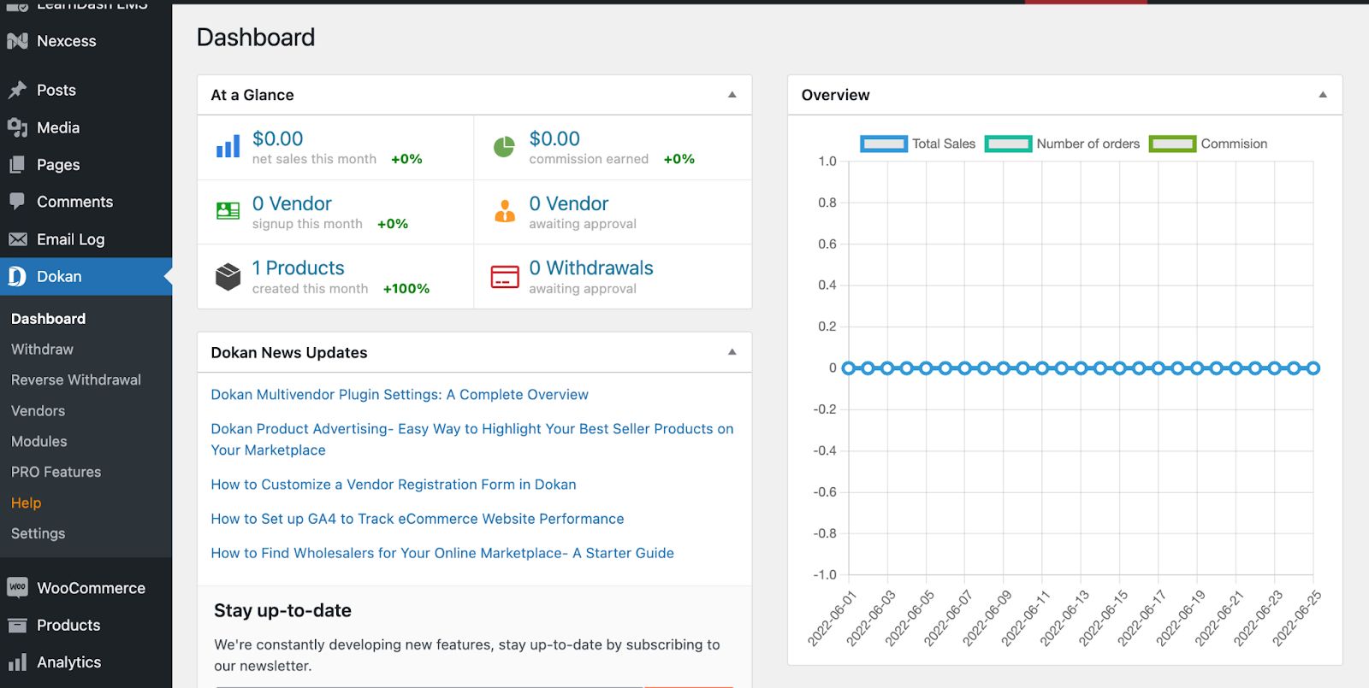Click the Dashboard page title
Image resolution: width=1369 pixels, height=688 pixels.
pos(256,38)
